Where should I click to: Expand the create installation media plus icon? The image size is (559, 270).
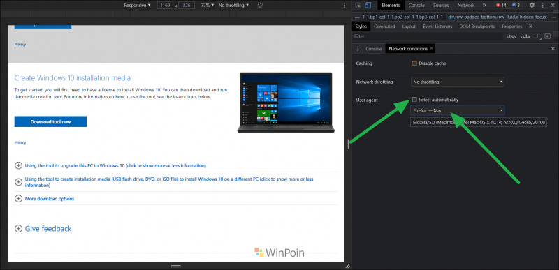point(18,182)
